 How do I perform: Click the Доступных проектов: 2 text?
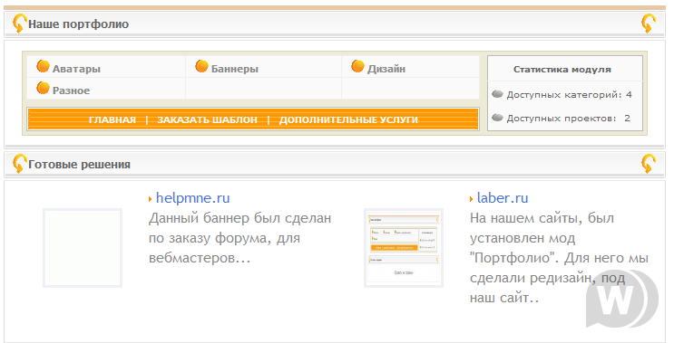568,119
